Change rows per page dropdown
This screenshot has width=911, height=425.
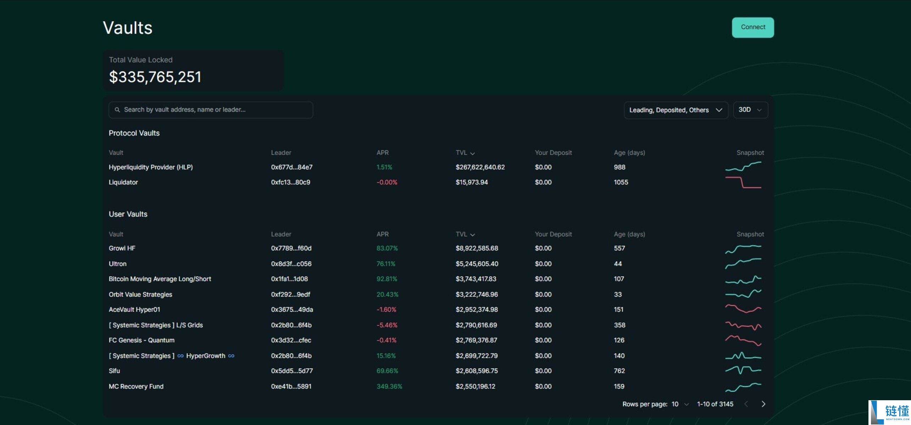(x=680, y=404)
